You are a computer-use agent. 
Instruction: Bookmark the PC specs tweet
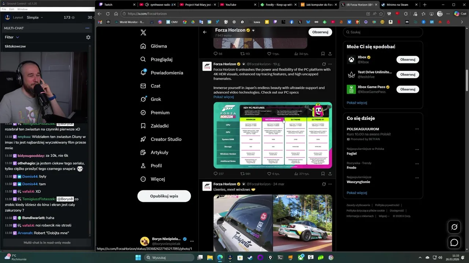click(x=323, y=174)
